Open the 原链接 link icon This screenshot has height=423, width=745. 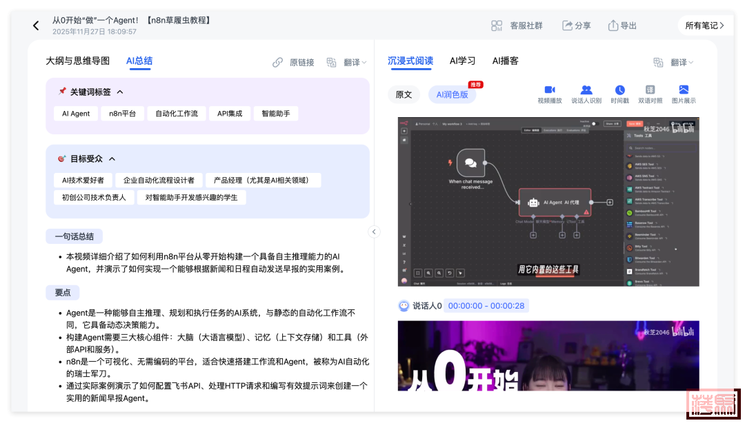click(278, 62)
